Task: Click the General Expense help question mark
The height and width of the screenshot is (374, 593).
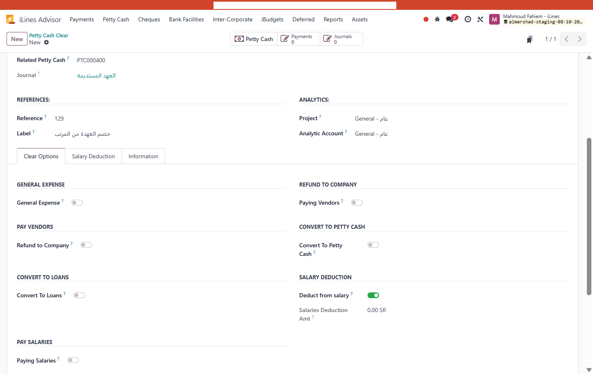Action: point(62,201)
